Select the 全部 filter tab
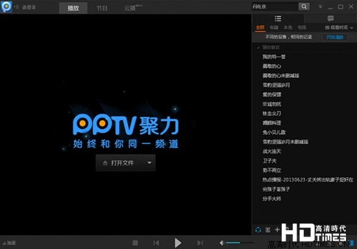The width and height of the screenshot is (357, 249). 260,27
